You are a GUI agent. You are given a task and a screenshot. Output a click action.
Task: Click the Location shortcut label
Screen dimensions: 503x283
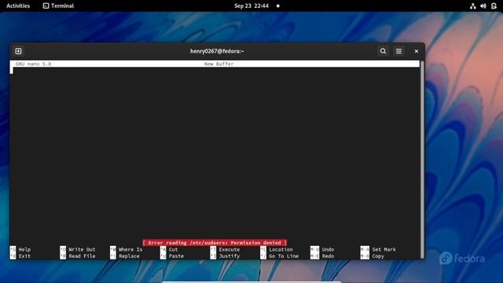coord(281,249)
